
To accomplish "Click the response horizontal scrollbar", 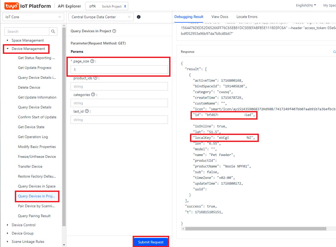I will pyautogui.click(x=255, y=229).
